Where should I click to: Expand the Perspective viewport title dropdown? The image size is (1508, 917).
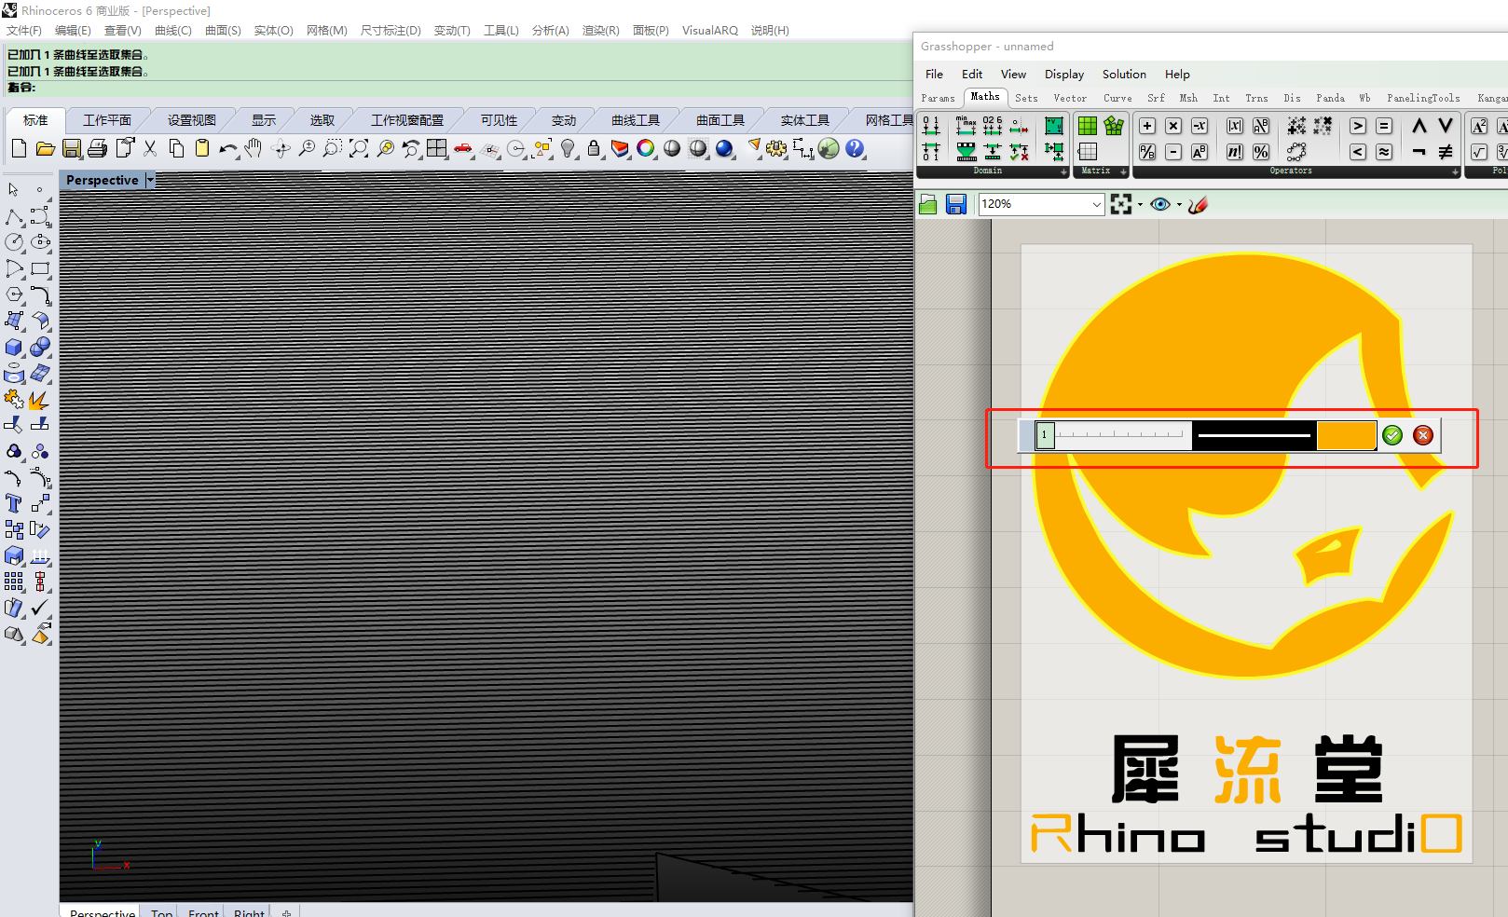point(150,180)
